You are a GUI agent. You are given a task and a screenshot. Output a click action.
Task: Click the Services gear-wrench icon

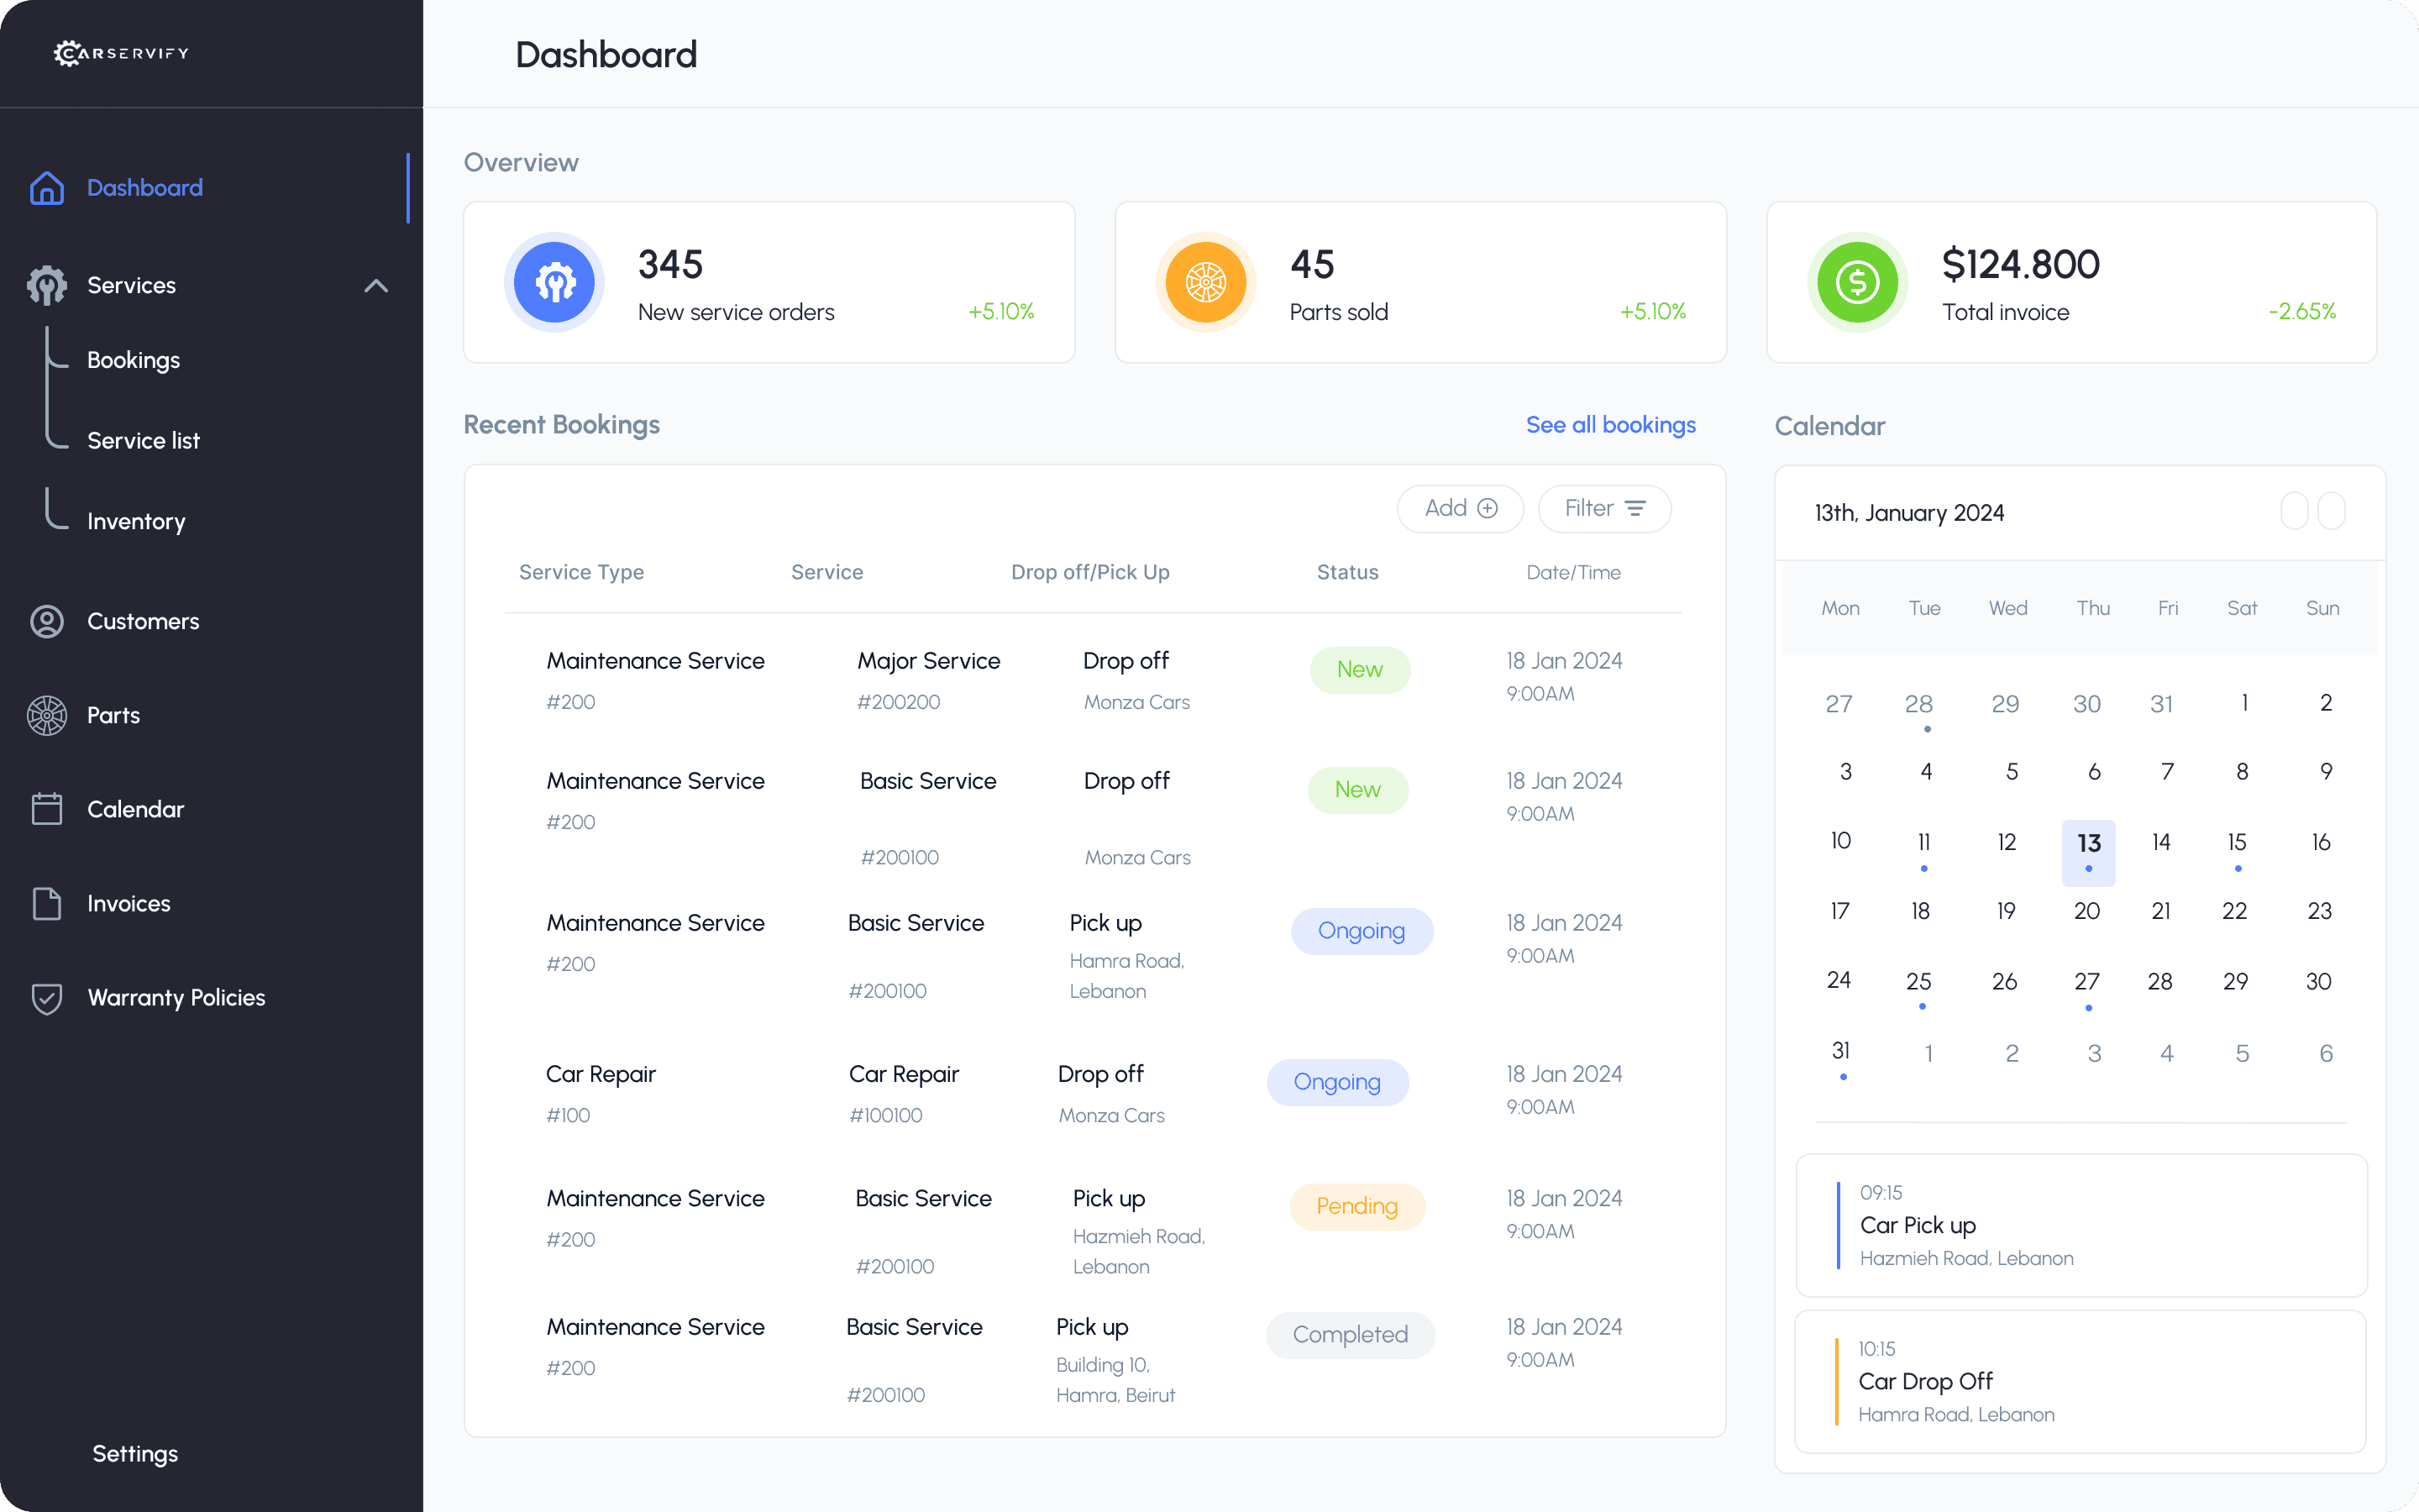pyautogui.click(x=47, y=285)
